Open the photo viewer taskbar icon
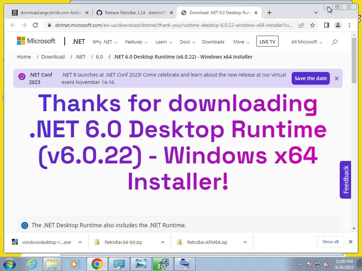This screenshot has width=362, height=271. pyautogui.click(x=141, y=264)
